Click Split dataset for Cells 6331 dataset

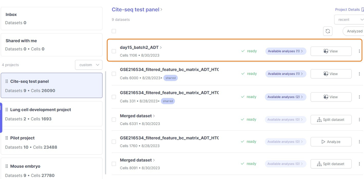coord(331,120)
